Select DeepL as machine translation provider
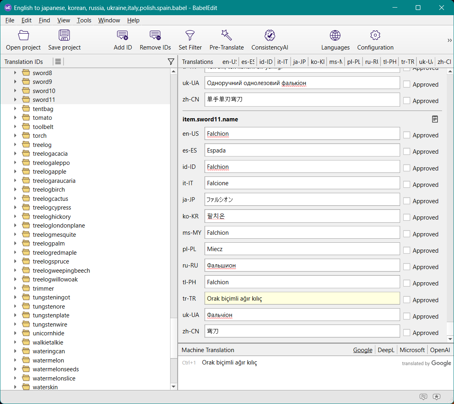The width and height of the screenshot is (454, 404). coord(386,350)
